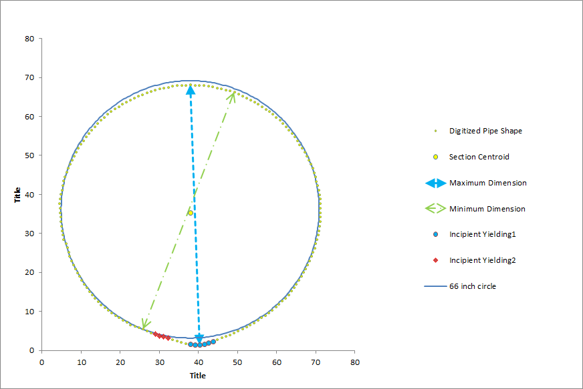This screenshot has height=389, width=583.
Task: Click the vertical axis value 80
Action: click(29, 39)
